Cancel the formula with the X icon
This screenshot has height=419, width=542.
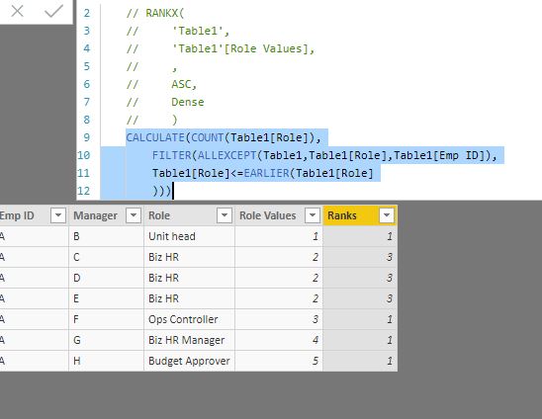click(x=17, y=11)
